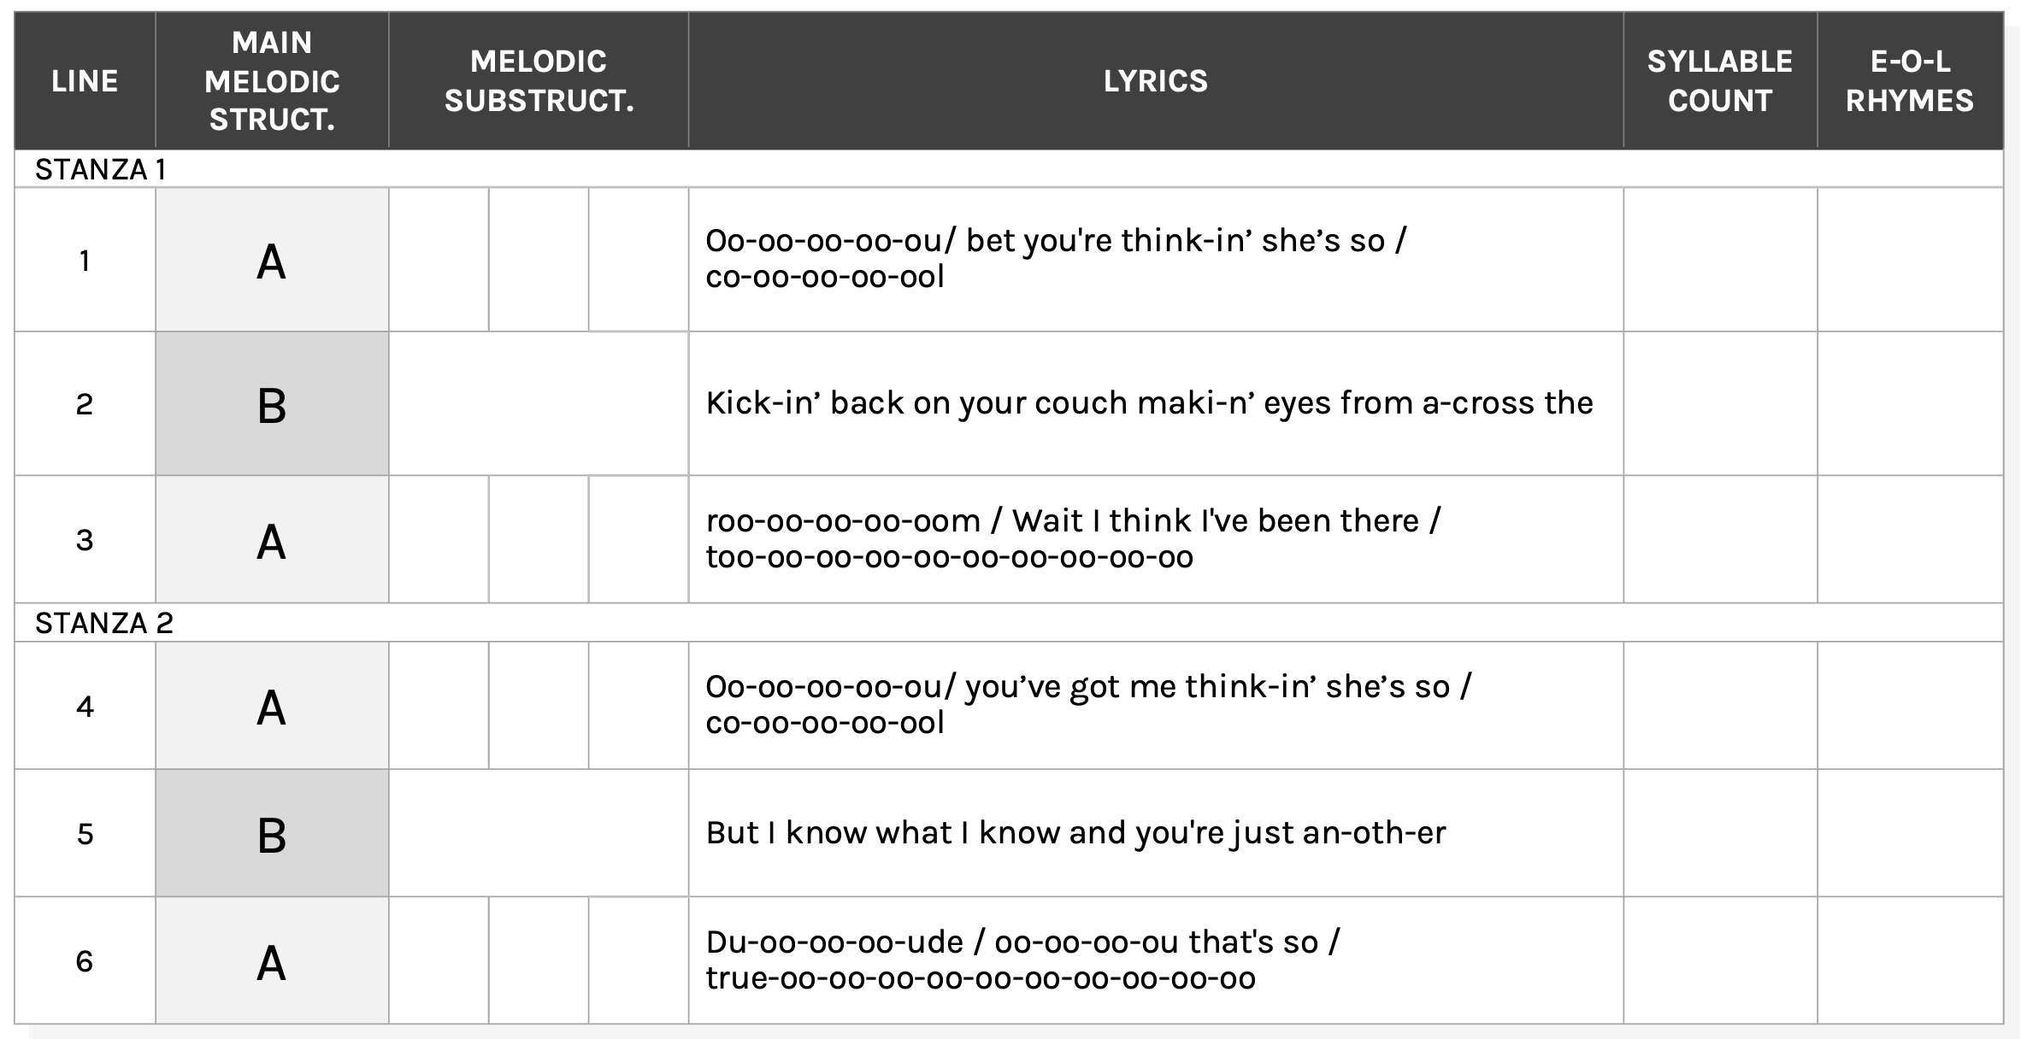2021x1039 pixels.
Task: Click the empty rhymes cell in line 6
Action: click(x=1909, y=960)
